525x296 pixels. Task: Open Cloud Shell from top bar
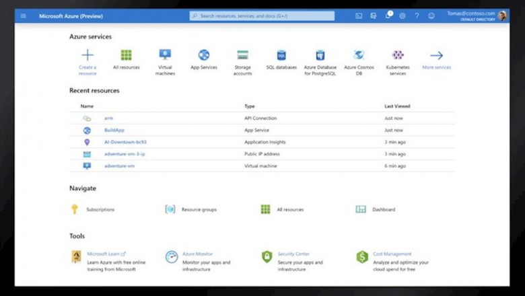(x=359, y=15)
